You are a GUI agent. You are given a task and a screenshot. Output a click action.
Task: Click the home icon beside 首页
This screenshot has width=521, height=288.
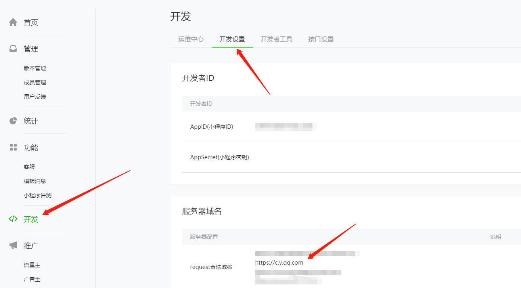13,22
